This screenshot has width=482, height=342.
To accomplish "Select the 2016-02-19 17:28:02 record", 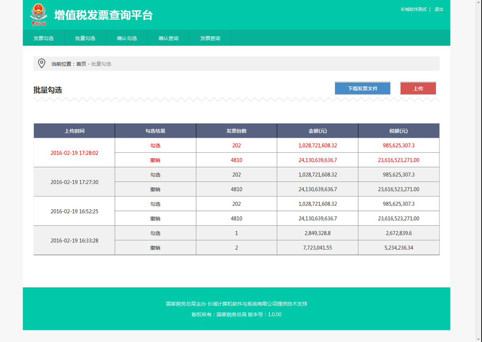I will (74, 153).
